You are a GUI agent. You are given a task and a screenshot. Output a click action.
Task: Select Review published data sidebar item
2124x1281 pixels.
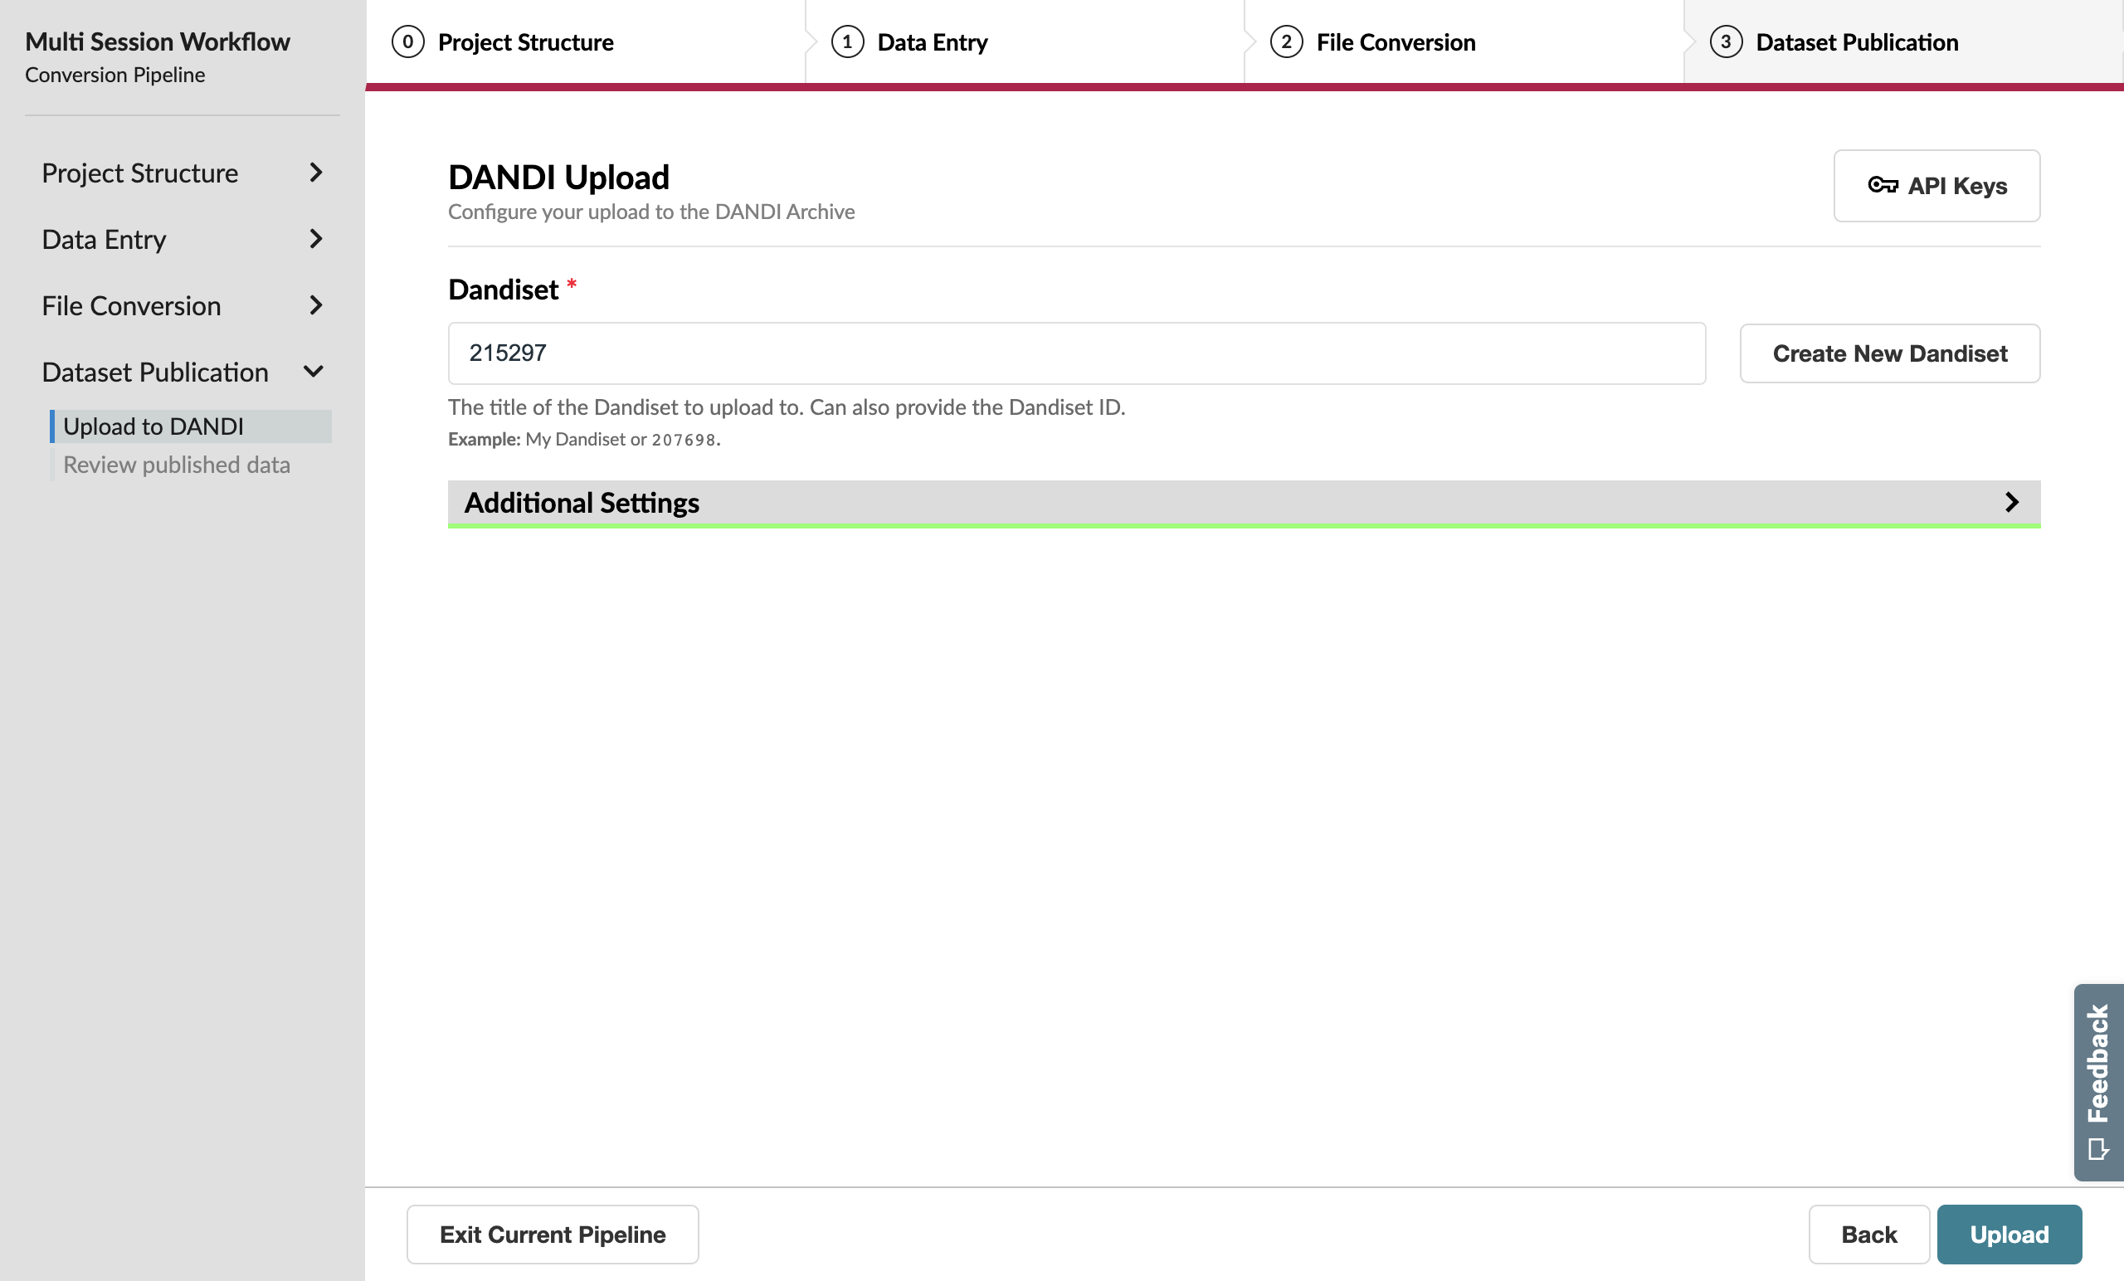click(191, 465)
